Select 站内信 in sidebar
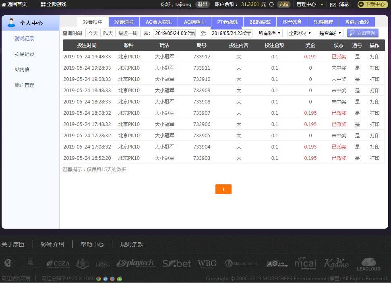 pos(22,70)
